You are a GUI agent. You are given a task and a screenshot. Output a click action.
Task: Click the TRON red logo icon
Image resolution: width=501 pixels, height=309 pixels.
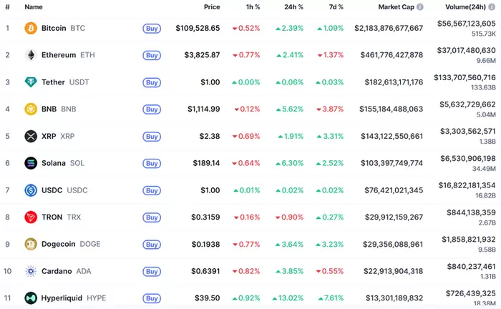[31, 217]
